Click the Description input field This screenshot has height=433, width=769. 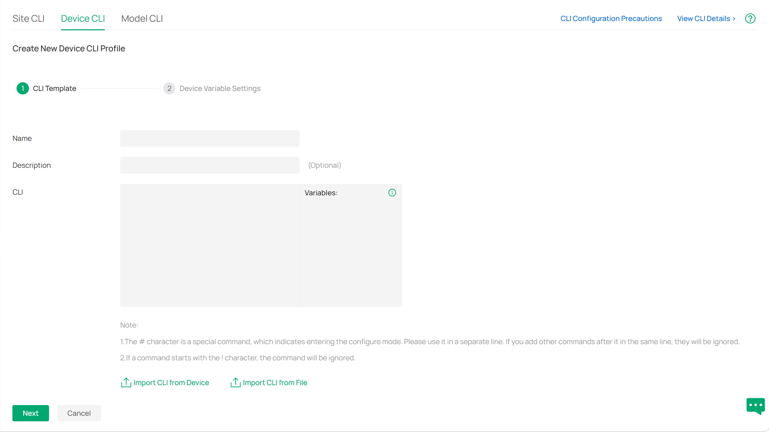209,165
